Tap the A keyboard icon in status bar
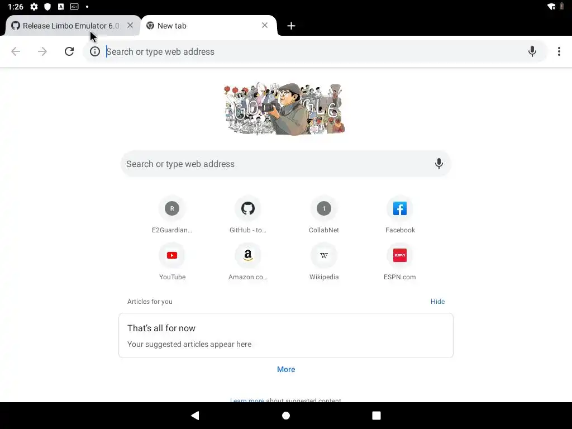 click(x=61, y=7)
